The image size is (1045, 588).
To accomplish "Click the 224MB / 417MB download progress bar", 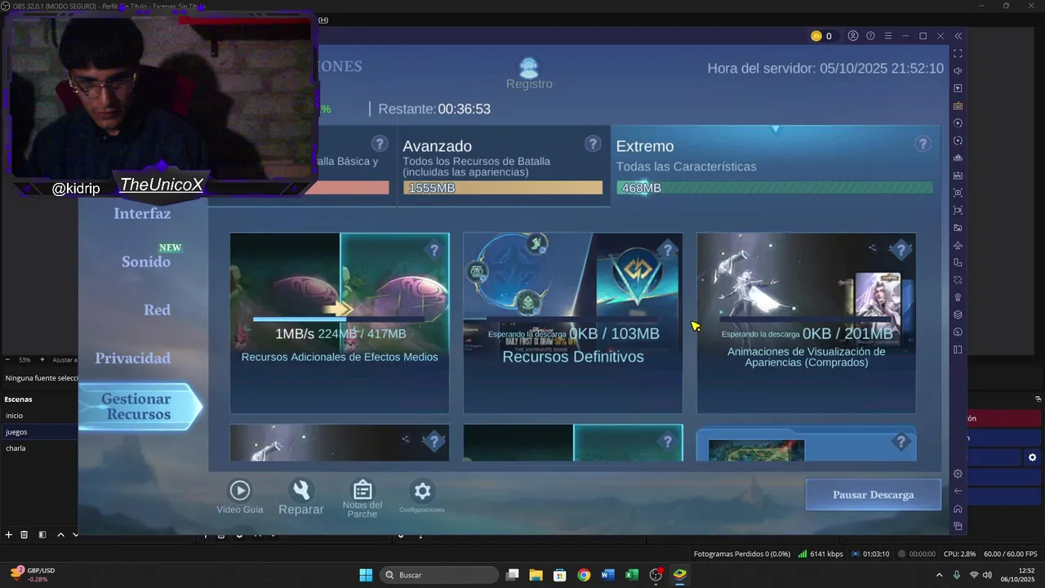I will tap(339, 319).
